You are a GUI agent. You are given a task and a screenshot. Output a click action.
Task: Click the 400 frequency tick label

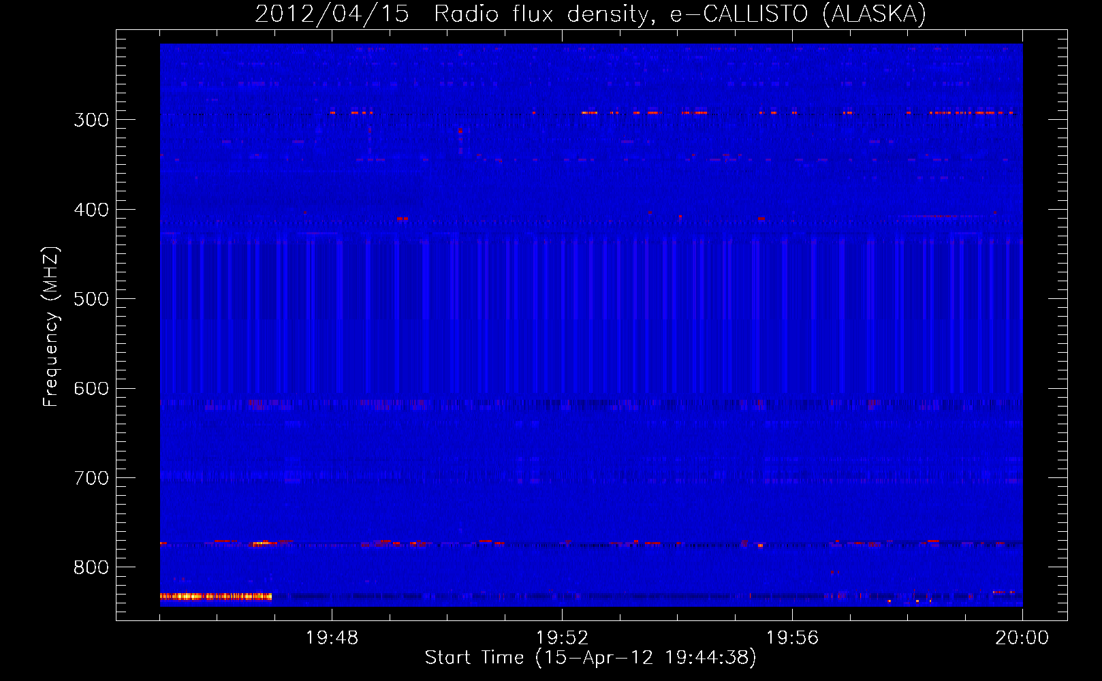91,210
